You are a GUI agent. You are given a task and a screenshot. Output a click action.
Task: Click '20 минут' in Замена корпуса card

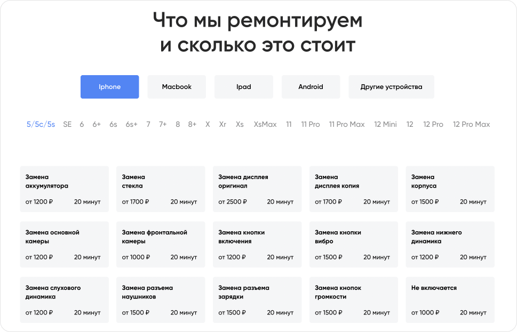pos(473,201)
